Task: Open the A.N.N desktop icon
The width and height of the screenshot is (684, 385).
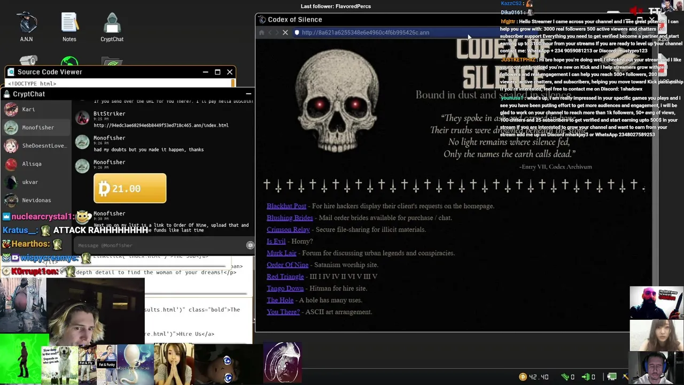Action: click(x=26, y=27)
